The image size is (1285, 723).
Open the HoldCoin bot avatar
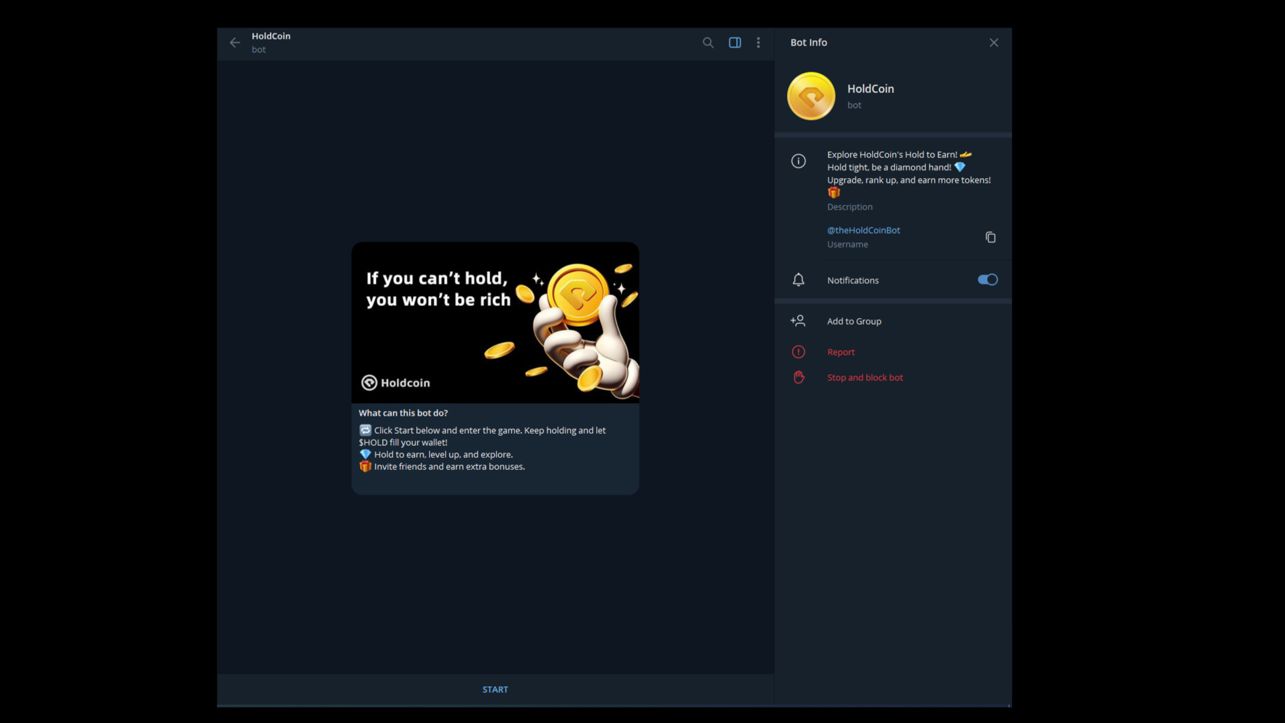[x=811, y=96]
